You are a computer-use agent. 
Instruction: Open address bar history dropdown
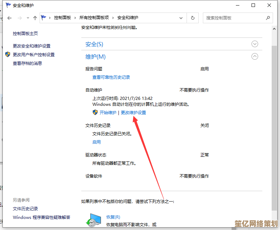181,18
